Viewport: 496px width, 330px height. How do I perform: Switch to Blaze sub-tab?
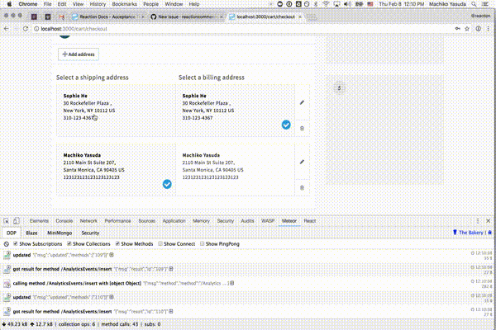tap(31, 233)
